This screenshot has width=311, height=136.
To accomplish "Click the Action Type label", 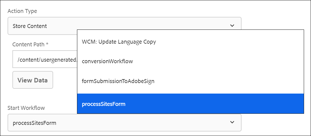I will (x=22, y=11).
